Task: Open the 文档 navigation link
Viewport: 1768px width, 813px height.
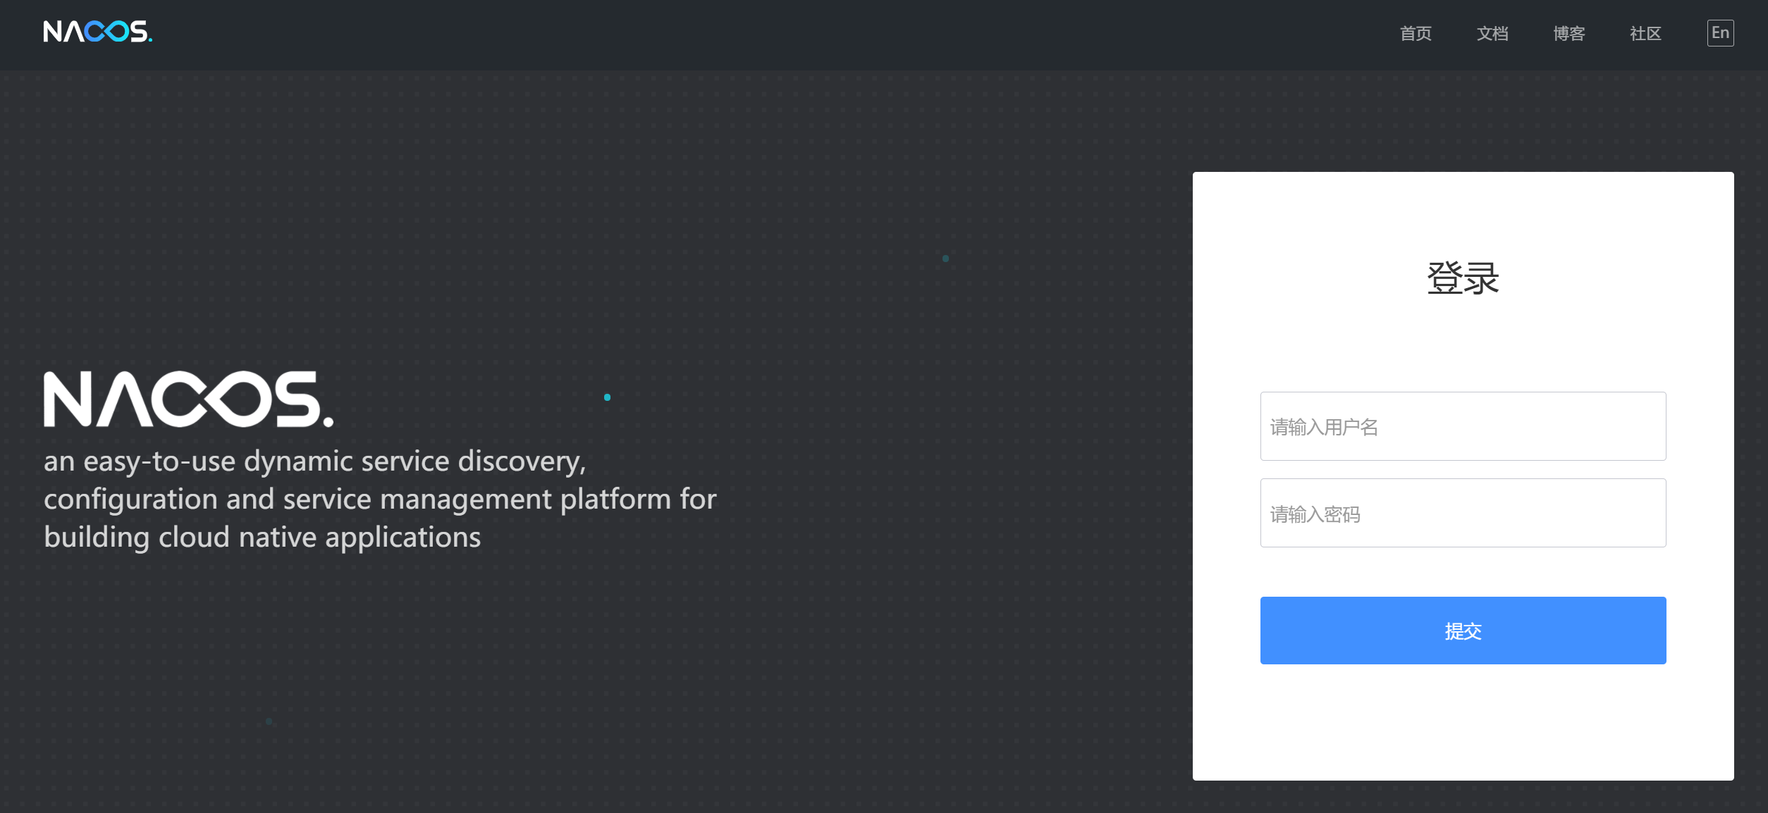Action: (1492, 33)
